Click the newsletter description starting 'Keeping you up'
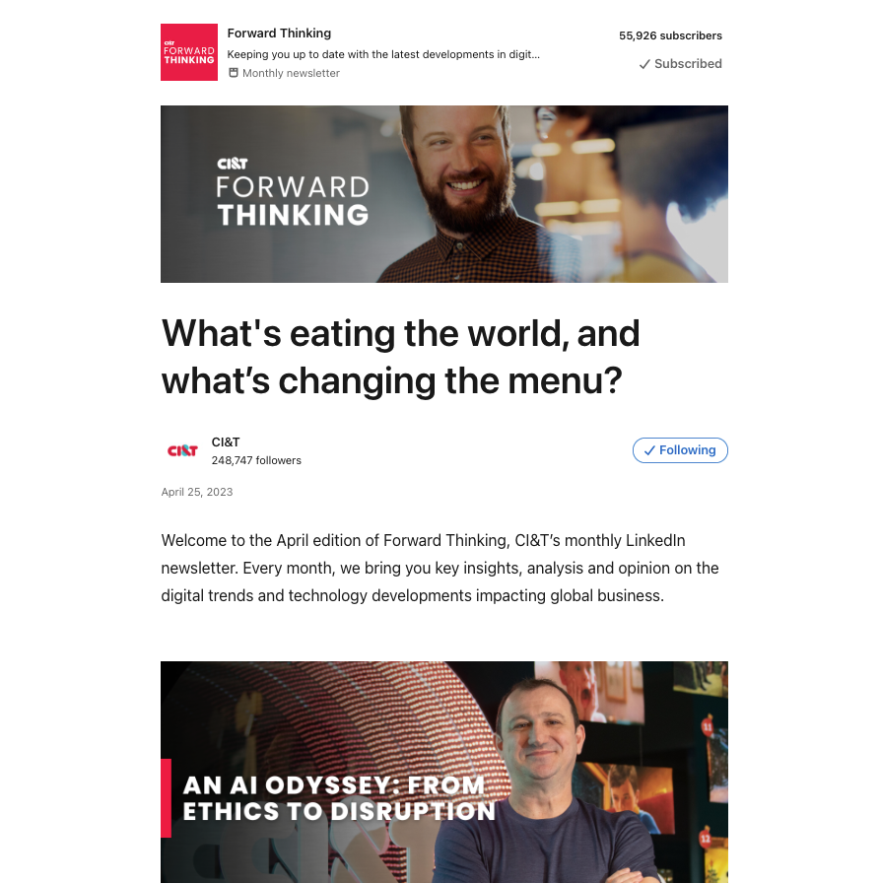This screenshot has height=884, width=880. pos(383,54)
